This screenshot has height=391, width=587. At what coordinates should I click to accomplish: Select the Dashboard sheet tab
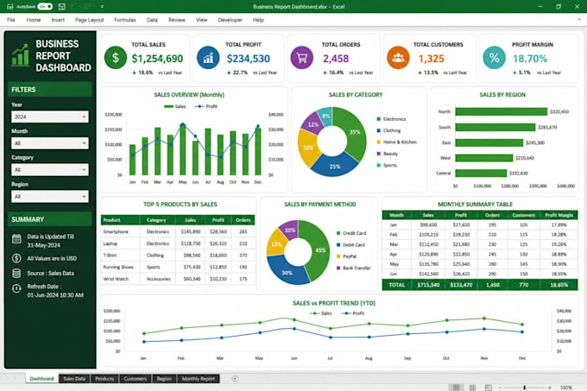coord(42,379)
